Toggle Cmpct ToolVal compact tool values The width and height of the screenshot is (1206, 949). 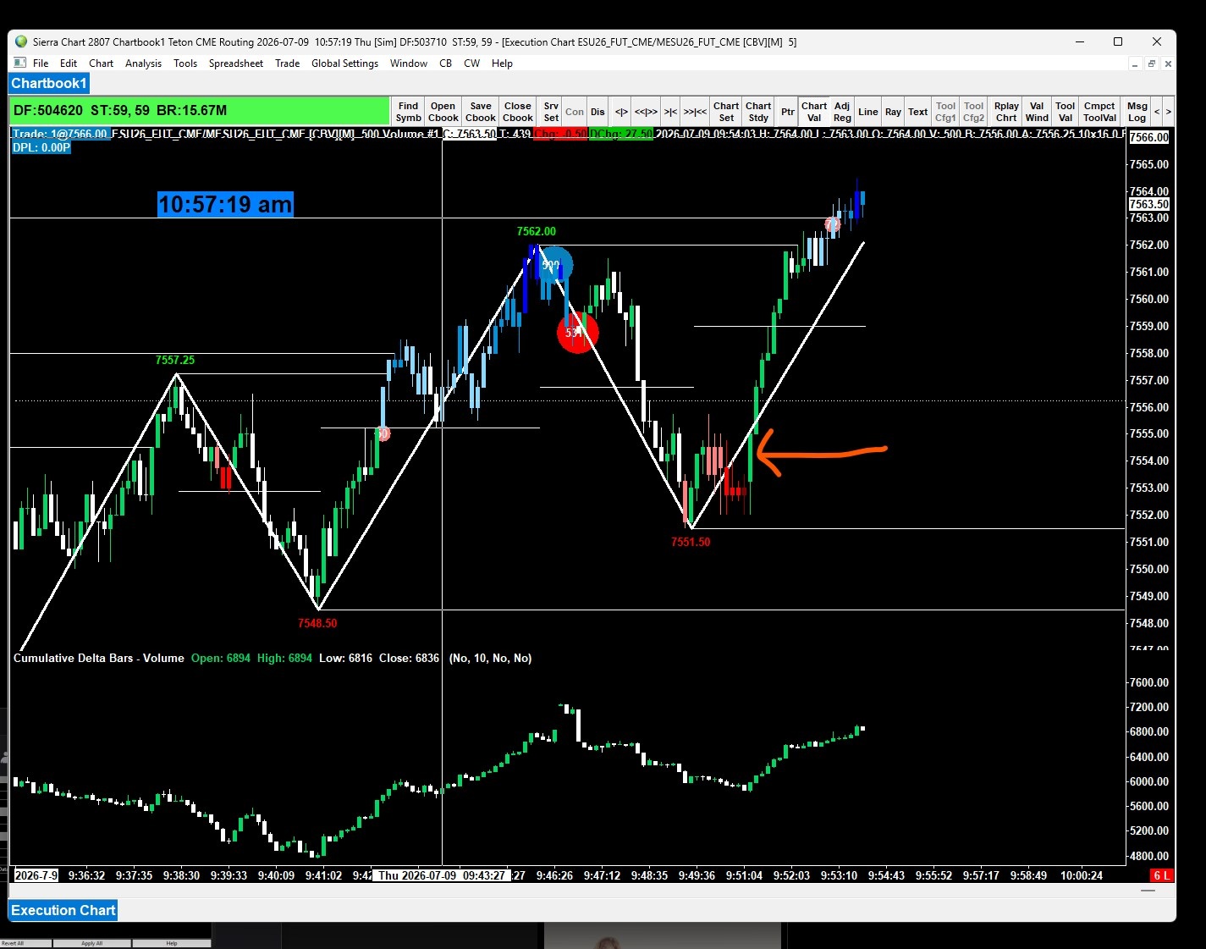tap(1099, 112)
